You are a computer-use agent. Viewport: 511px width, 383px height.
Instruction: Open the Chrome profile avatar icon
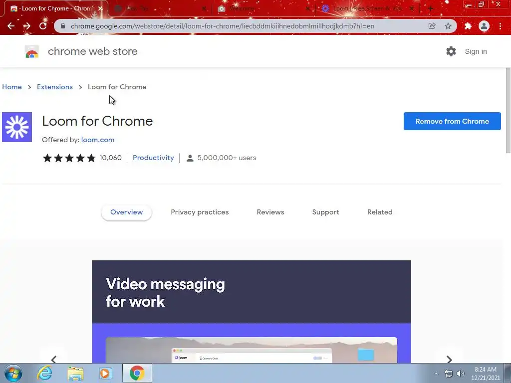point(484,26)
